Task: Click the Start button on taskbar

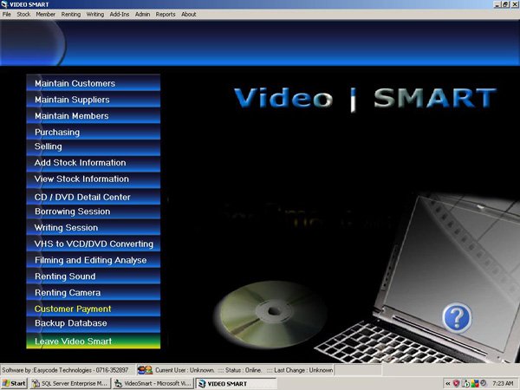Action: tap(14, 383)
